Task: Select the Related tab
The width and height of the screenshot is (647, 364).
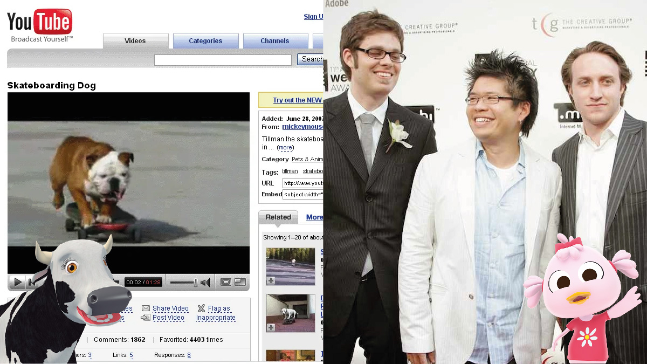Action: click(x=278, y=217)
